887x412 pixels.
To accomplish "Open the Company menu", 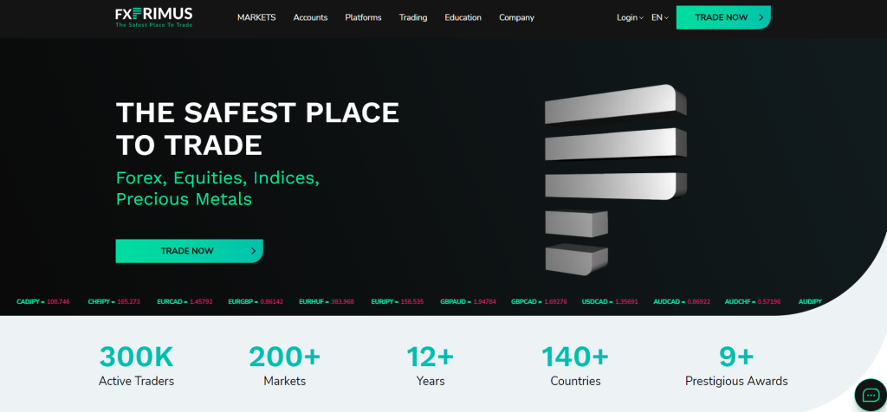I will click(x=516, y=17).
